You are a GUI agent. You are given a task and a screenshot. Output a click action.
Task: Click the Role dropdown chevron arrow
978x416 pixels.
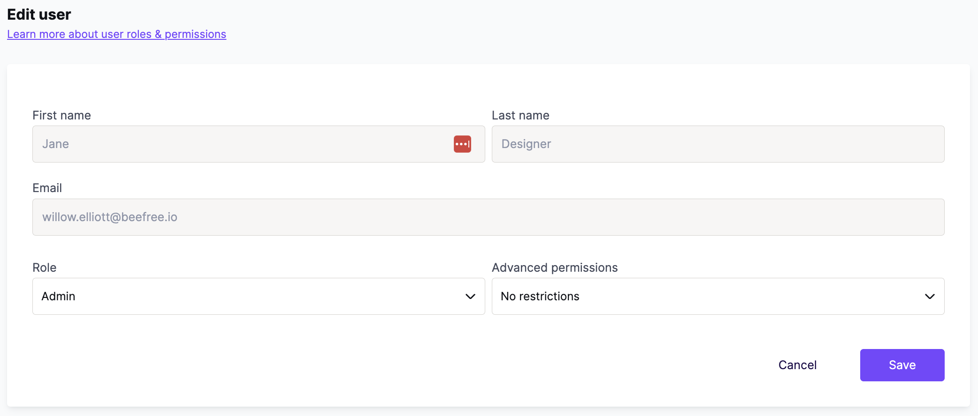point(470,297)
